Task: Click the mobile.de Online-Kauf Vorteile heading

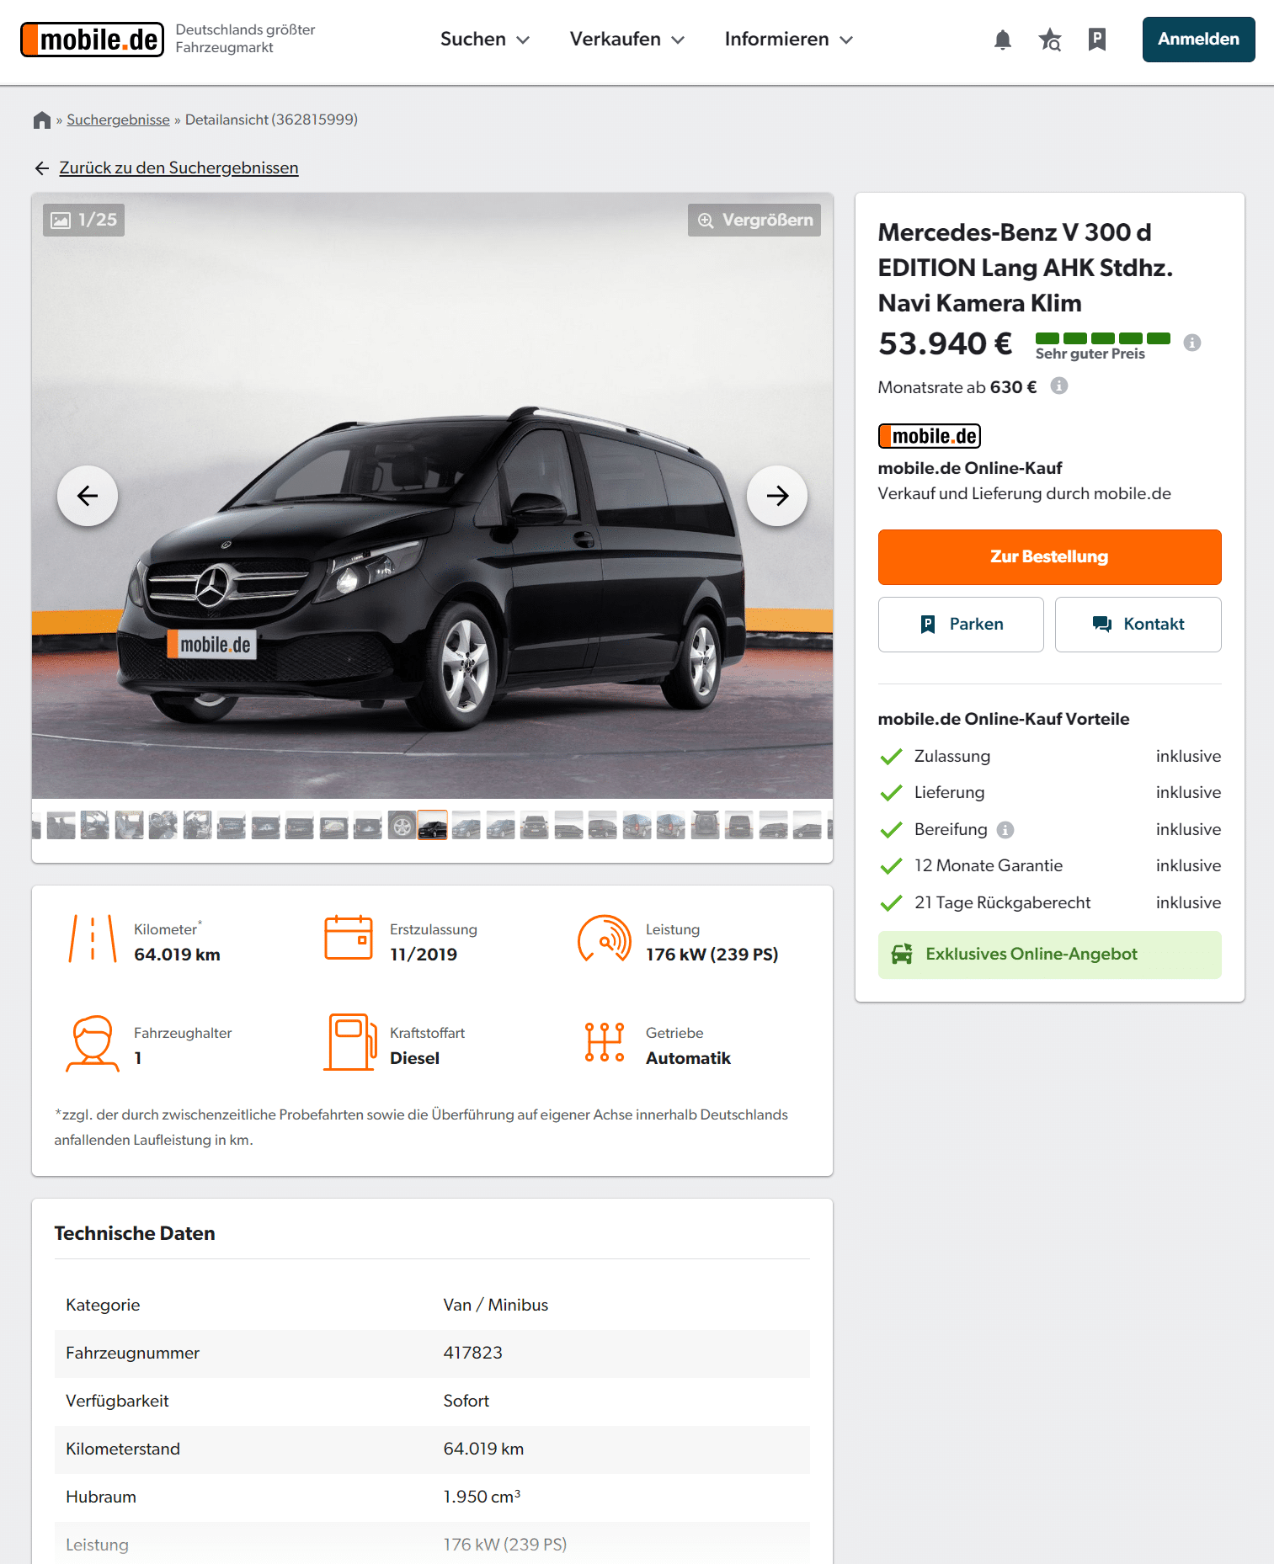Action: [x=1004, y=719]
